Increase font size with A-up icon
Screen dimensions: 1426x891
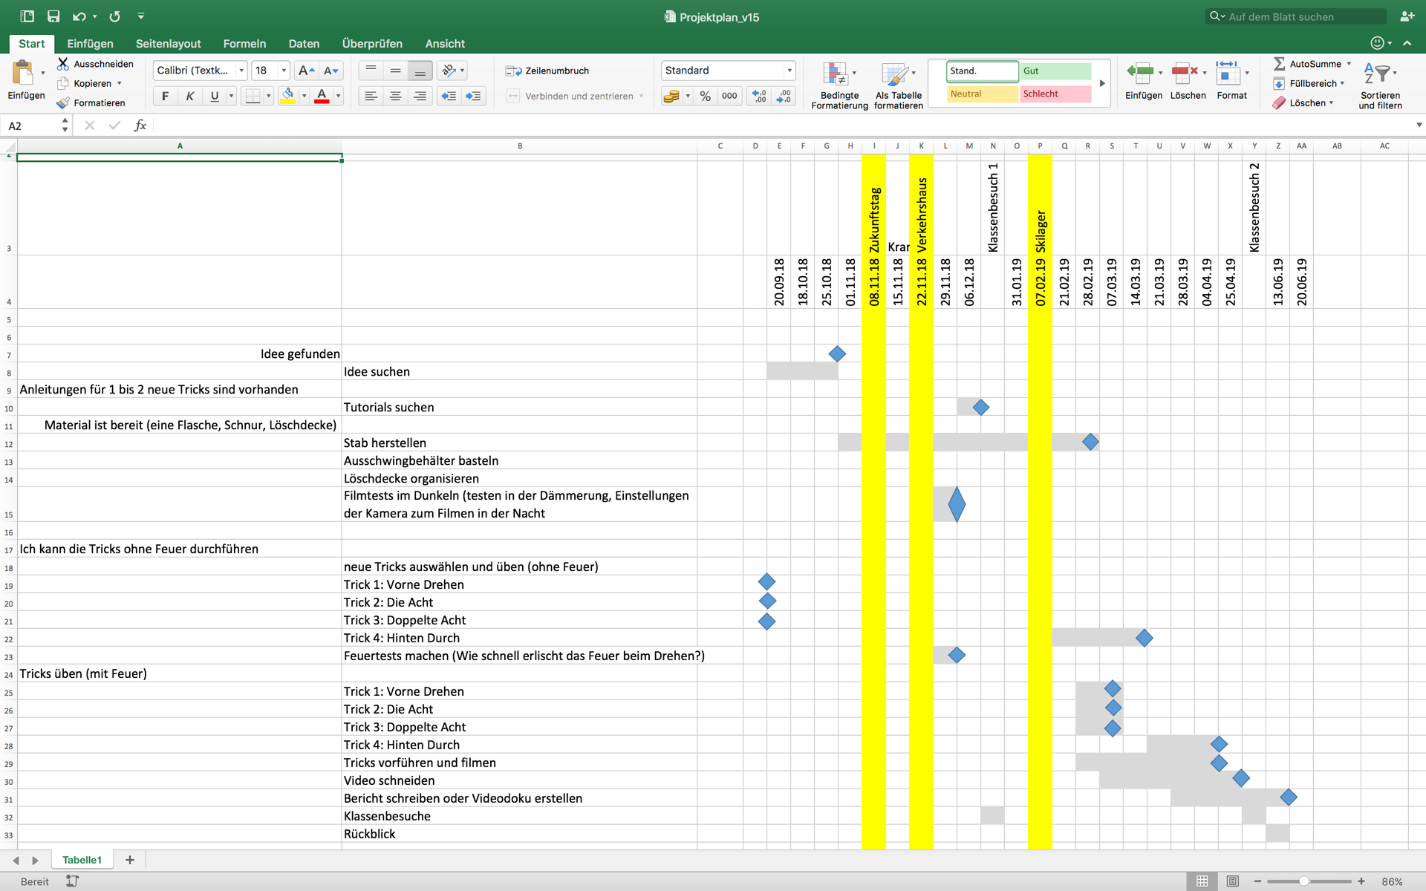(x=305, y=71)
